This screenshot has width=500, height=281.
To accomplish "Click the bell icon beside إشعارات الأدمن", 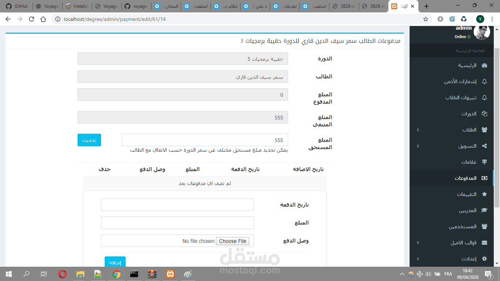I will [484, 82].
